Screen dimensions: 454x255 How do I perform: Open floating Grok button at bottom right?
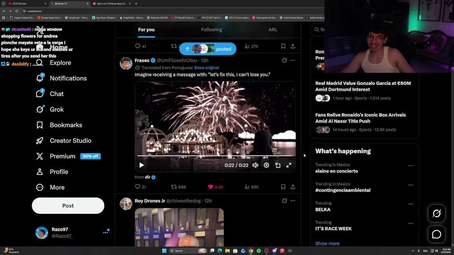[x=437, y=213]
